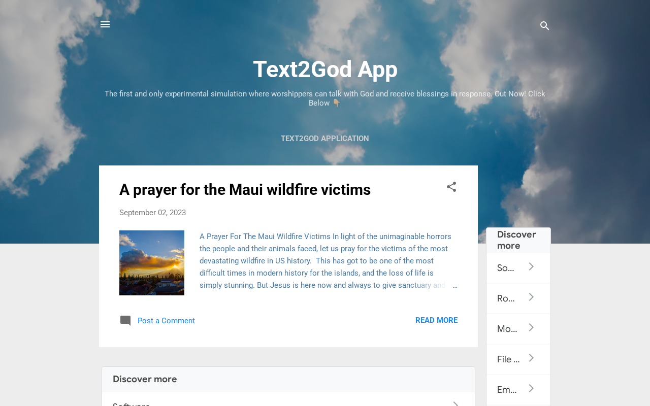
Task: Click the post excerpt ellipsis
Action: click(x=454, y=286)
